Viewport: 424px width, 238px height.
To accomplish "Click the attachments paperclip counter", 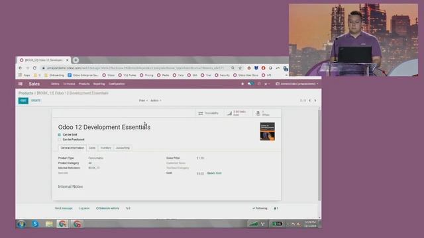I will (x=128, y=208).
